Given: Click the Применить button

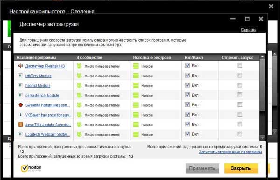Looking at the screenshot, I should click(x=203, y=168).
